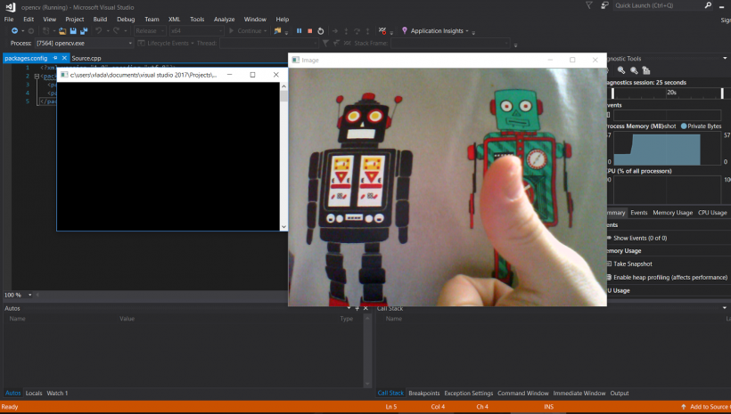The image size is (731, 414).
Task: Restart the debug session icon
Action: 320,30
